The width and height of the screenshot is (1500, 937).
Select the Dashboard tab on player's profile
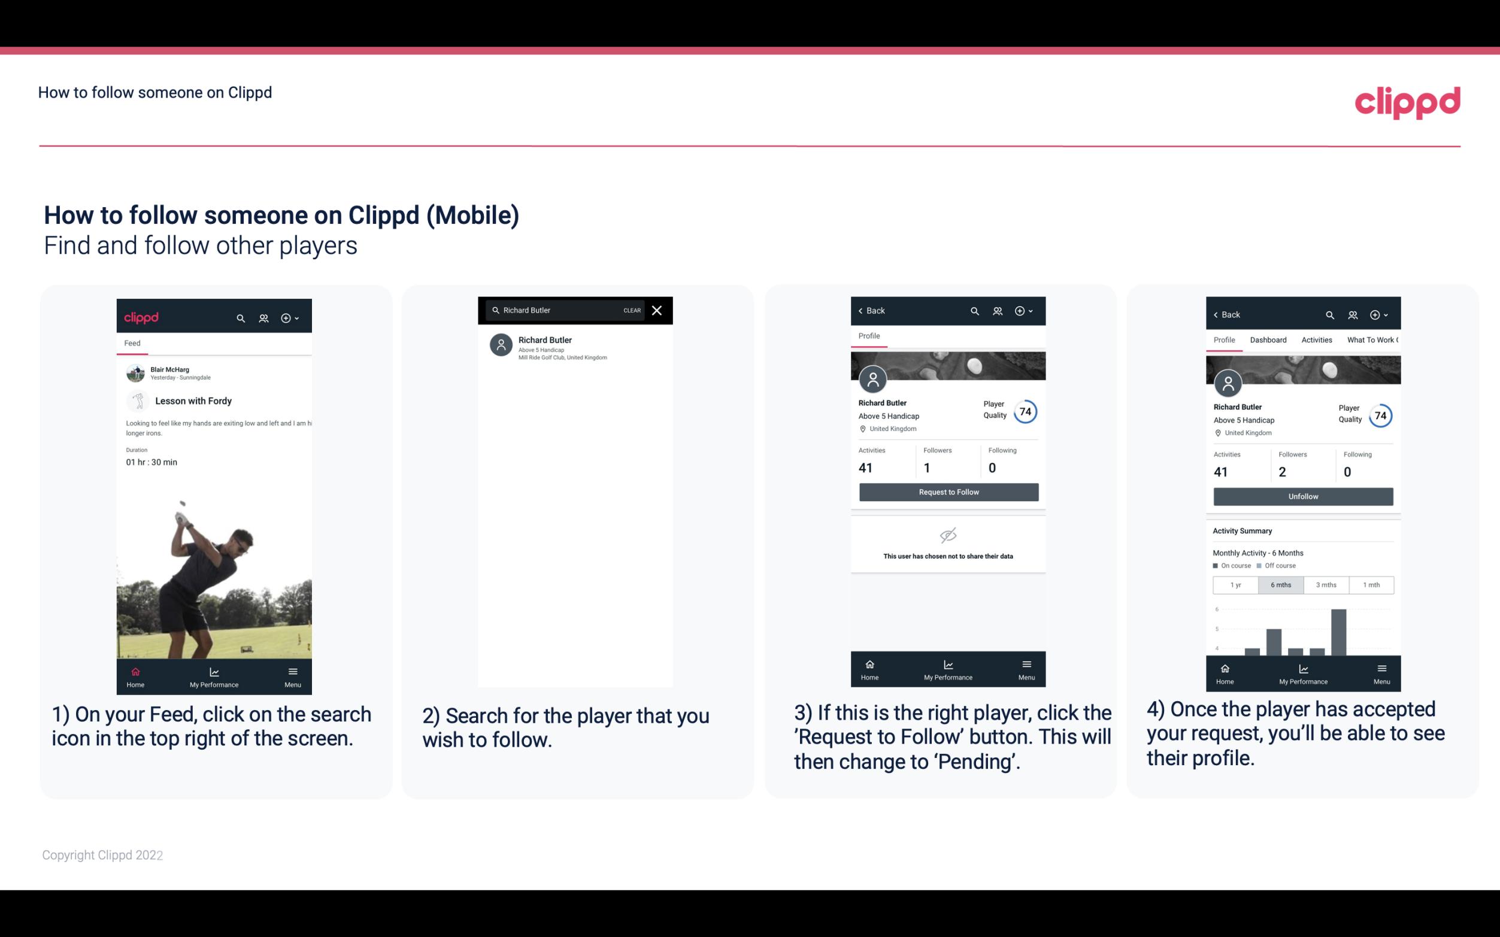(1268, 339)
